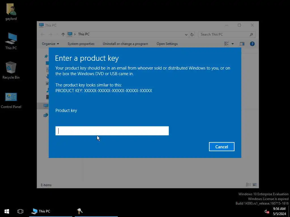The height and width of the screenshot is (217, 290).
Task: Close the This PC window
Action: click(x=252, y=25)
